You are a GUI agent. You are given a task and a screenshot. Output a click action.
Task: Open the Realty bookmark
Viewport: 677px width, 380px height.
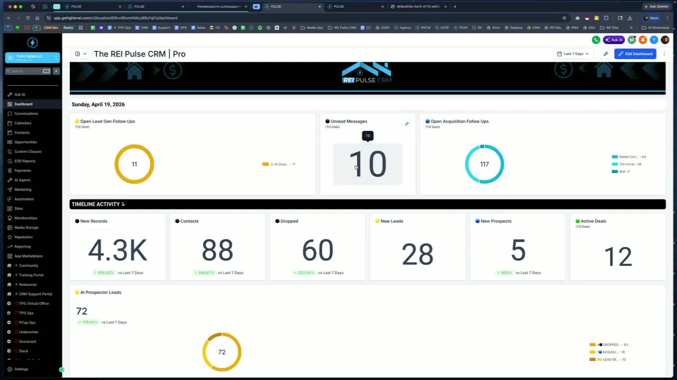click(x=68, y=27)
